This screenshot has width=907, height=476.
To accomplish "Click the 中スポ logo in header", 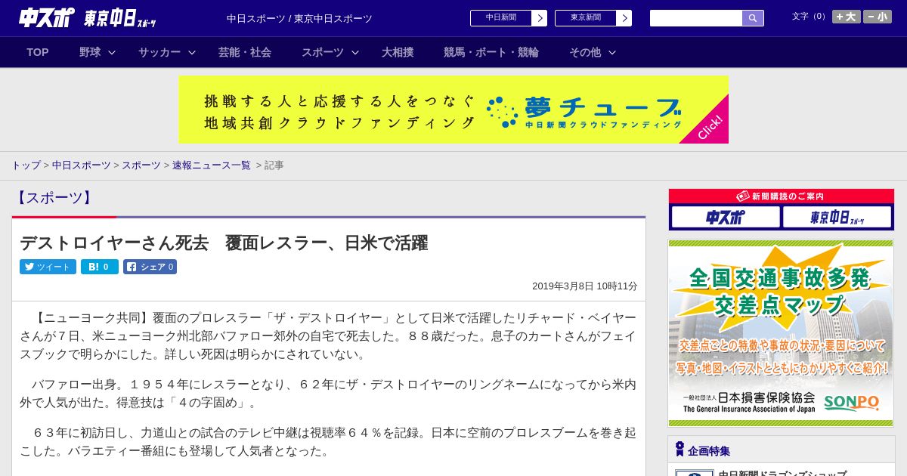I will [x=47, y=17].
